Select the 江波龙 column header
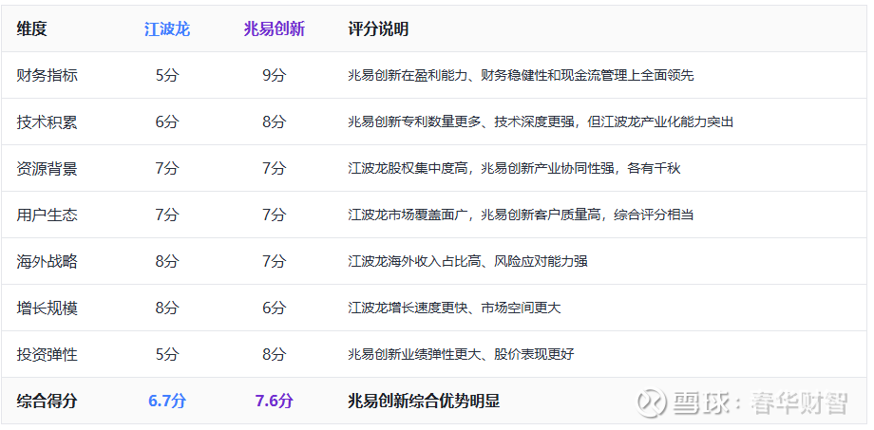The width and height of the screenshot is (874, 430). [x=167, y=29]
